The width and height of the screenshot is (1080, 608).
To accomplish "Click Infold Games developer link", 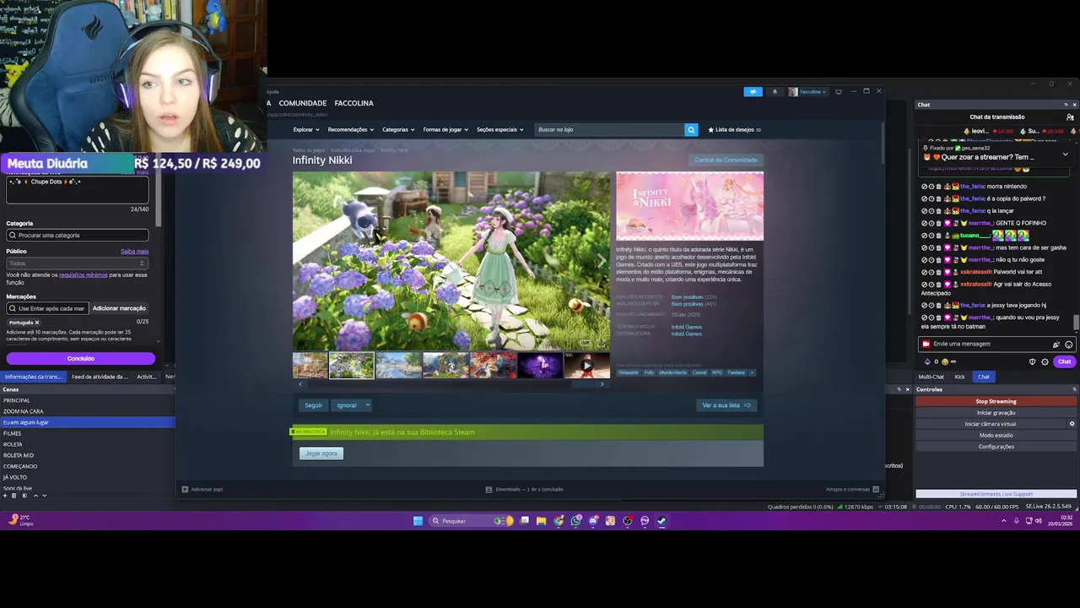I will coord(686,327).
